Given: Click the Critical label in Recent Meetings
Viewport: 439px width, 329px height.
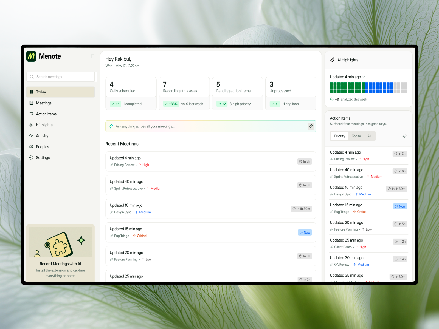Looking at the screenshot, I should pos(142,236).
